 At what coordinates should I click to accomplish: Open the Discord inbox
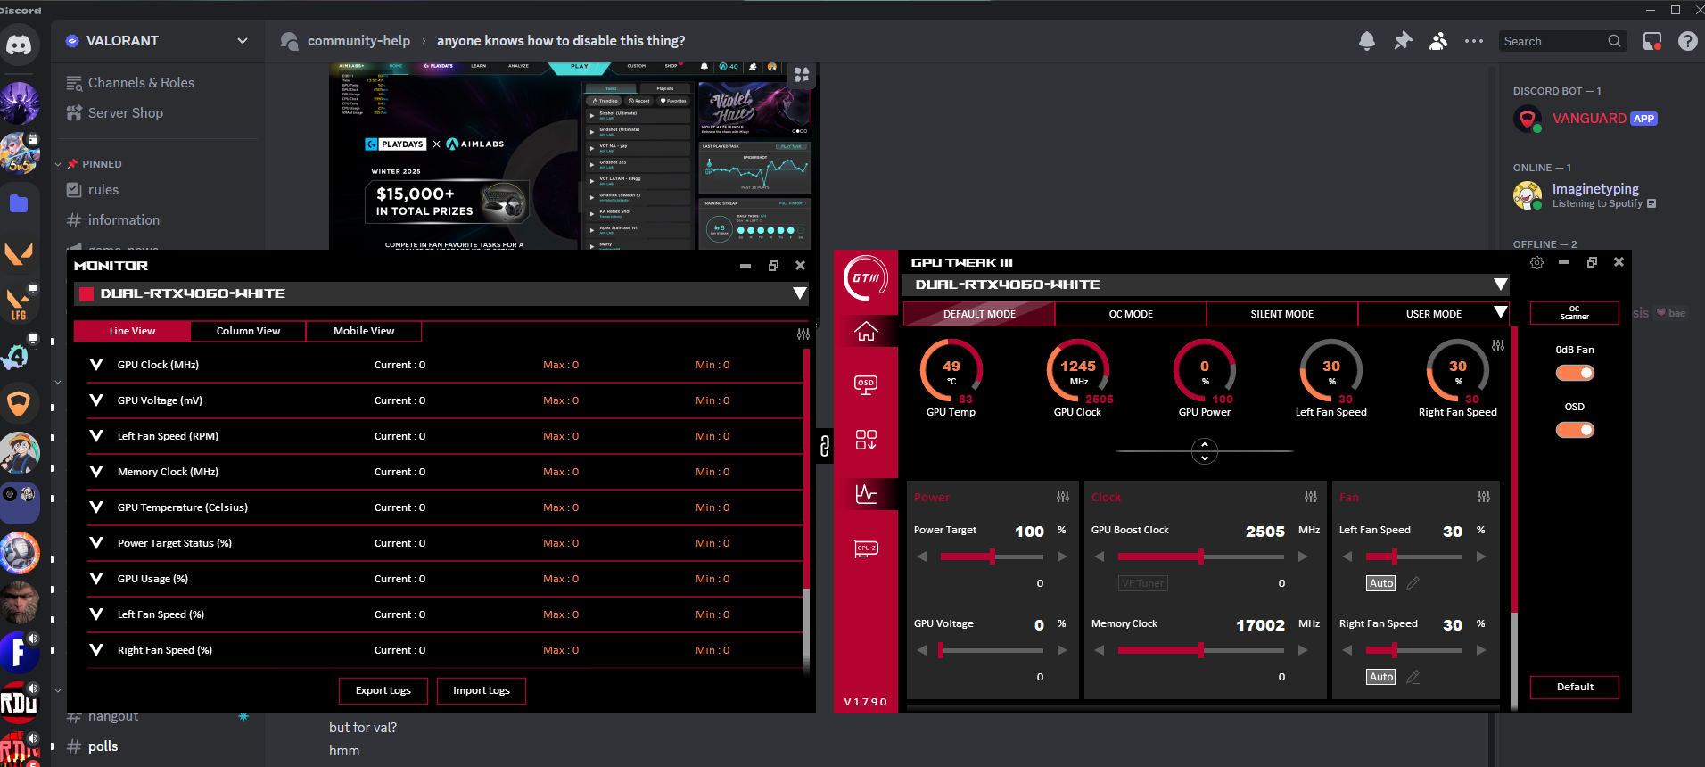click(1652, 41)
